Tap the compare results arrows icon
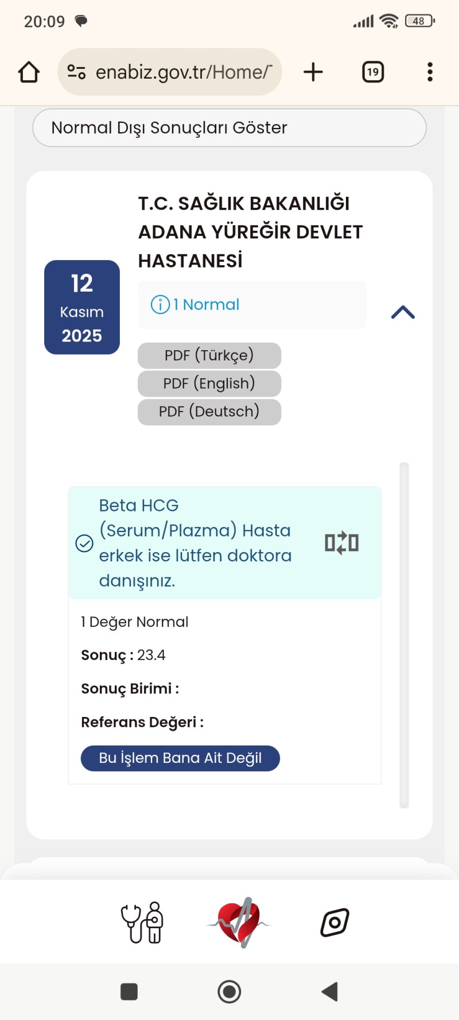459x1020 pixels. tap(341, 543)
